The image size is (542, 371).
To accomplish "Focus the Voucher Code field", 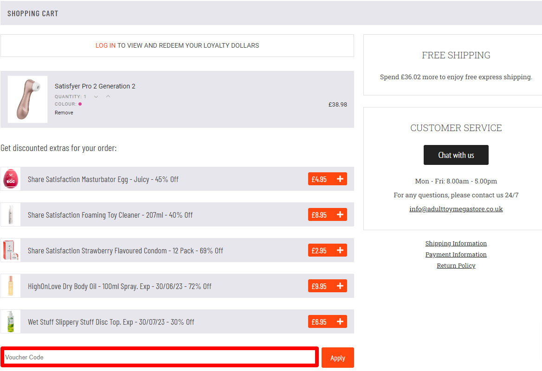I will 160,357.
